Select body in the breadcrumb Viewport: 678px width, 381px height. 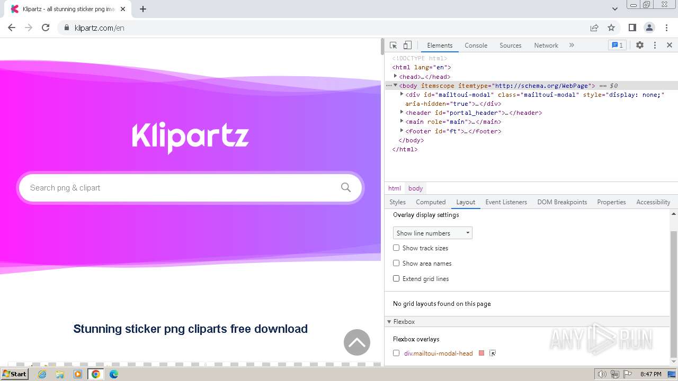coord(416,188)
